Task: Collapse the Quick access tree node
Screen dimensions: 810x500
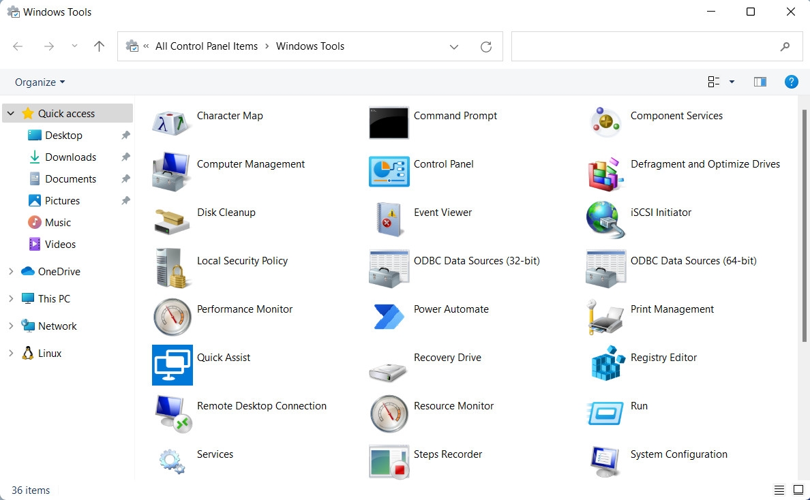Action: (x=11, y=113)
